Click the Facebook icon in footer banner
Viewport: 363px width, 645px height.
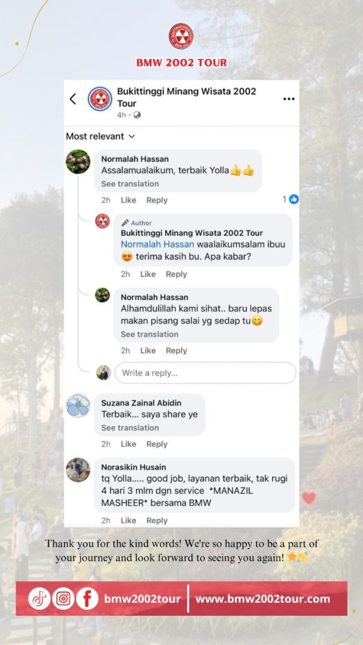(x=87, y=598)
